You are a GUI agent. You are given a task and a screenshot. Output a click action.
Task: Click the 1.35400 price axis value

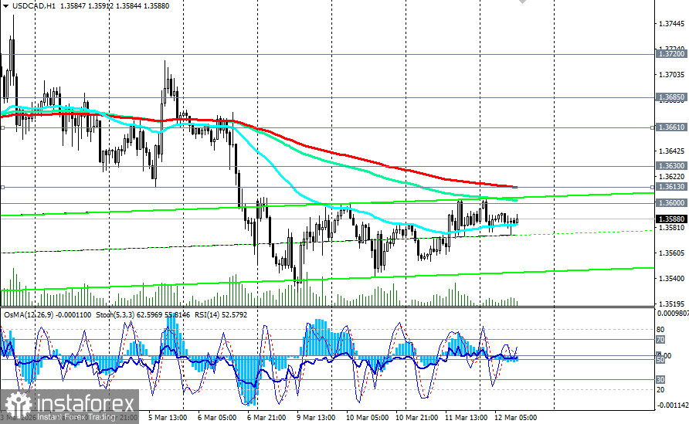coord(672,278)
